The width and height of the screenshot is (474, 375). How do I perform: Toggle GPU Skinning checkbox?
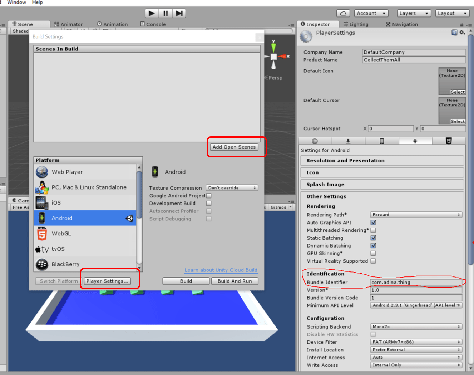coord(373,253)
